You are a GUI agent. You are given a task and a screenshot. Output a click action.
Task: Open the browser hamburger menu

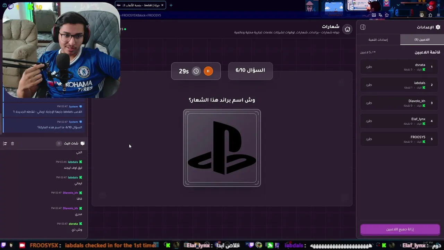click(x=438, y=15)
